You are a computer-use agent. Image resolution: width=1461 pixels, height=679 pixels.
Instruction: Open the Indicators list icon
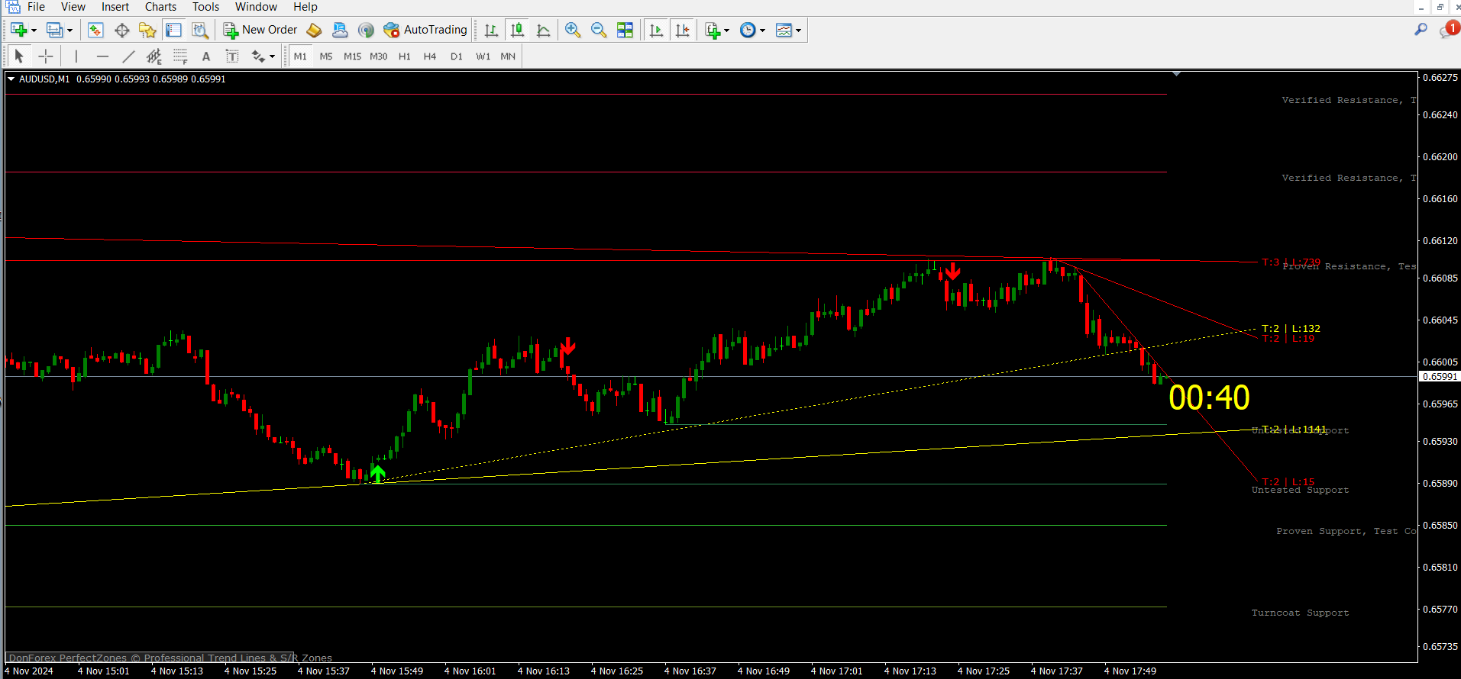pos(712,30)
